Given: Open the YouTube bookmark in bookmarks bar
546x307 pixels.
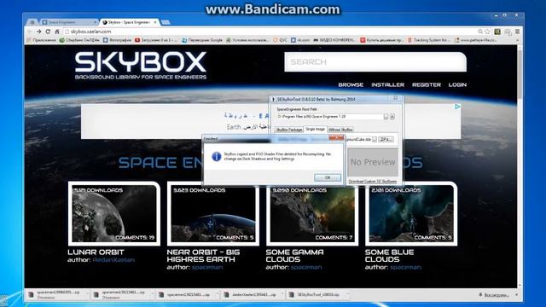Looking at the screenshot, I should (x=156, y=40).
